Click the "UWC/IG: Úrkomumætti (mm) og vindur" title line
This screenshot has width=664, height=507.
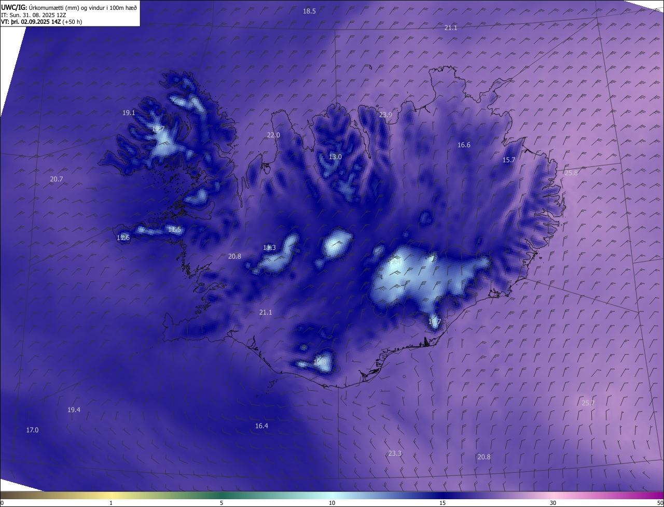click(x=69, y=7)
